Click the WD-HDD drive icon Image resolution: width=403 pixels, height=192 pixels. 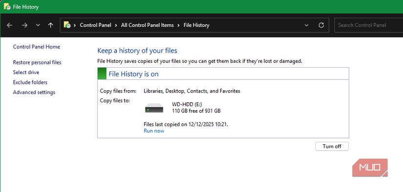pyautogui.click(x=154, y=108)
